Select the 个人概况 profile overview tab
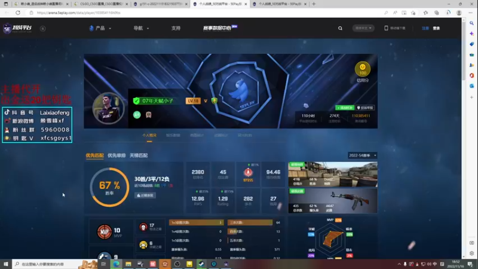478x269 pixels. point(149,136)
